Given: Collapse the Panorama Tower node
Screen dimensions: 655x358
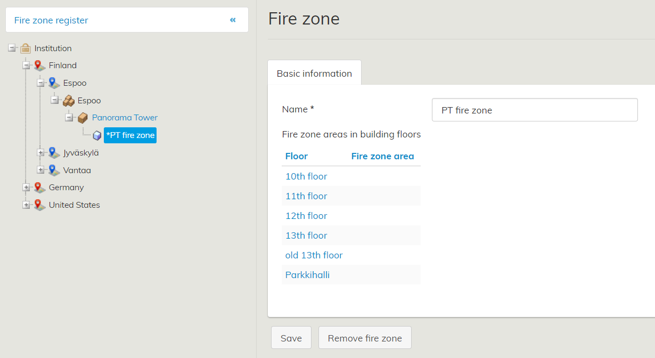Looking at the screenshot, I should click(69, 118).
